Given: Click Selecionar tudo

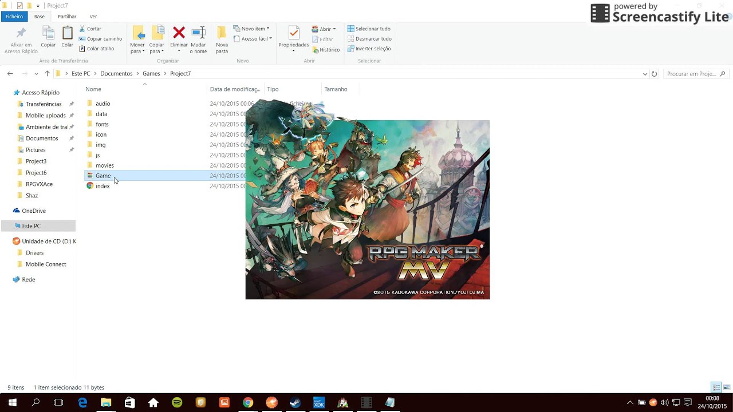Looking at the screenshot, I should point(369,29).
